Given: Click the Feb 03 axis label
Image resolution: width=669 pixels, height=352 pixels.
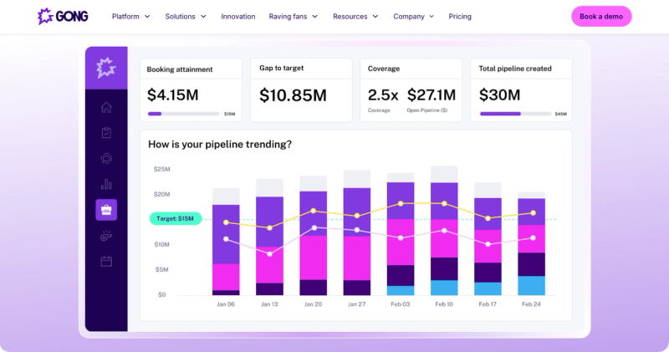Looking at the screenshot, I should pos(401,304).
